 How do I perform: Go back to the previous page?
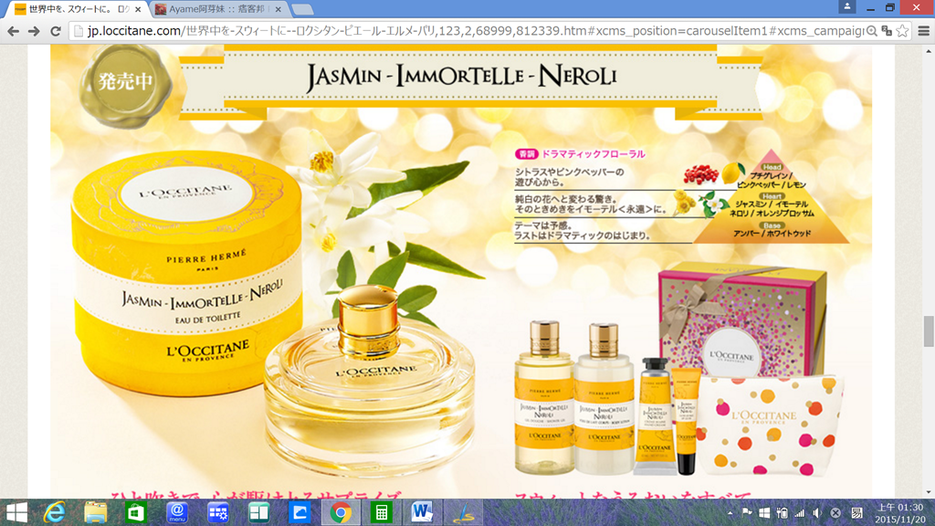[13, 31]
